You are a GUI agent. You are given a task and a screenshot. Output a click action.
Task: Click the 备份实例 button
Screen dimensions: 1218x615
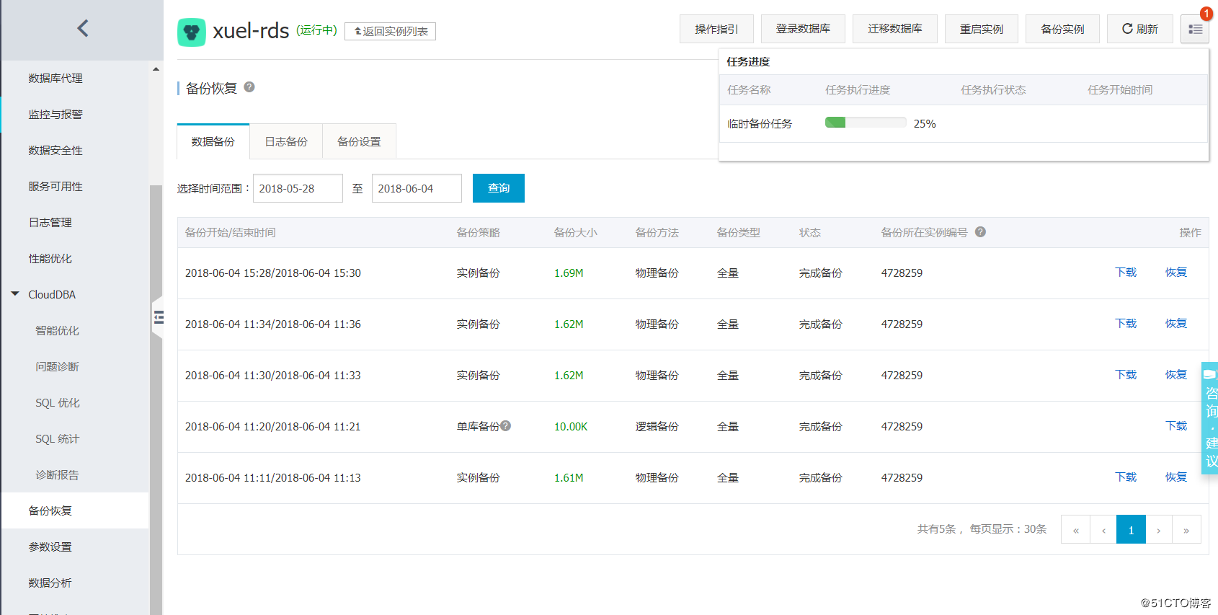point(1062,29)
